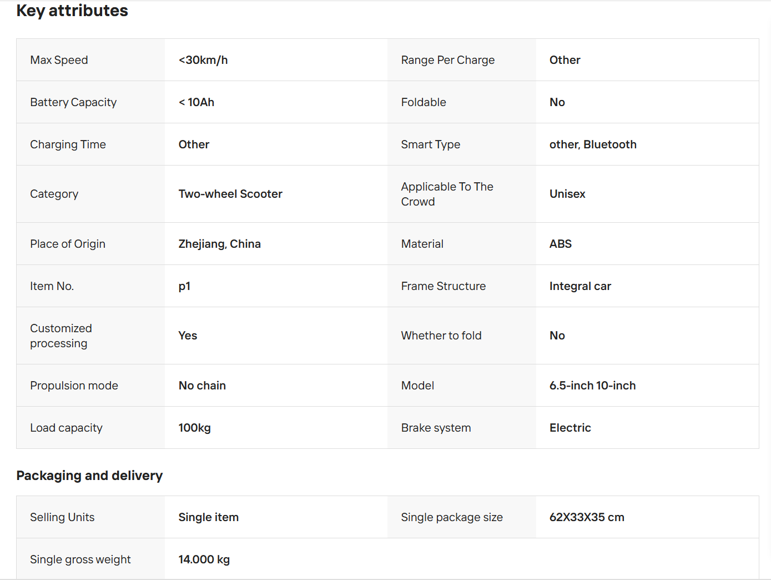Select the Max Speed label cell

[x=90, y=60]
